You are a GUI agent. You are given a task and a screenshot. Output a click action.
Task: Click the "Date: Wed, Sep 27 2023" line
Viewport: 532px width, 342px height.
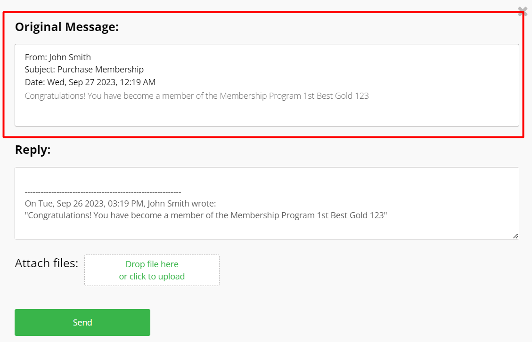(x=90, y=82)
